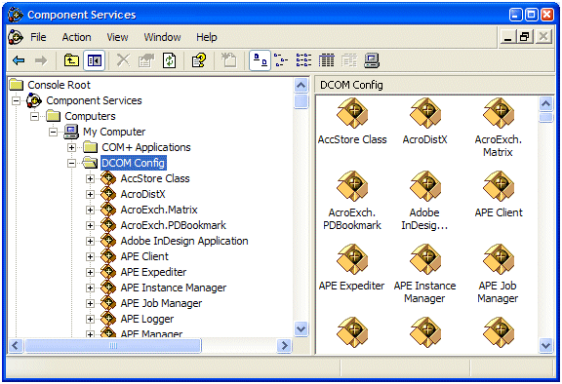Select Adobe InDesign Application in the tree
This screenshot has width=562, height=384.
click(x=184, y=241)
